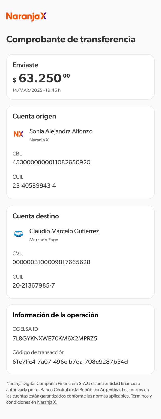Click the NaranjaX logo at the top
This screenshot has height=419, width=161.
pyautogui.click(x=26, y=16)
